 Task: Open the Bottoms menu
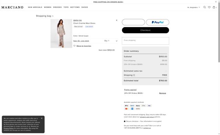click(75, 7)
